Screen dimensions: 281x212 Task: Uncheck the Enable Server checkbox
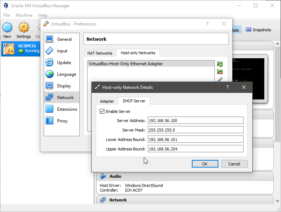click(x=102, y=111)
